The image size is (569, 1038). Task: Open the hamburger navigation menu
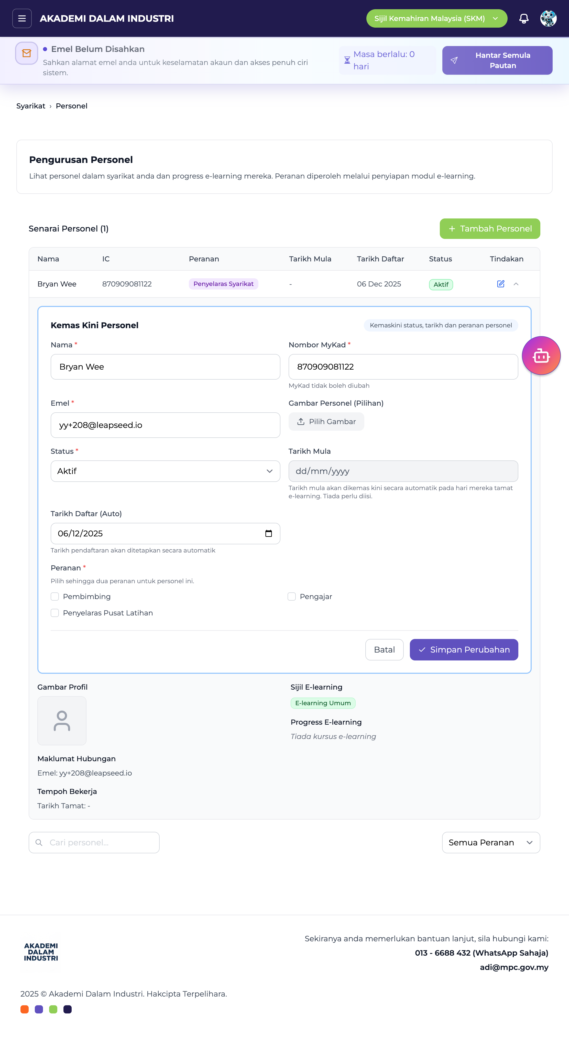pos(22,18)
